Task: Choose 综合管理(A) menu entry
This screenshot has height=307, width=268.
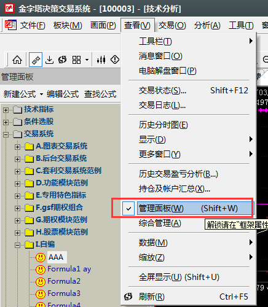Action: point(189,223)
